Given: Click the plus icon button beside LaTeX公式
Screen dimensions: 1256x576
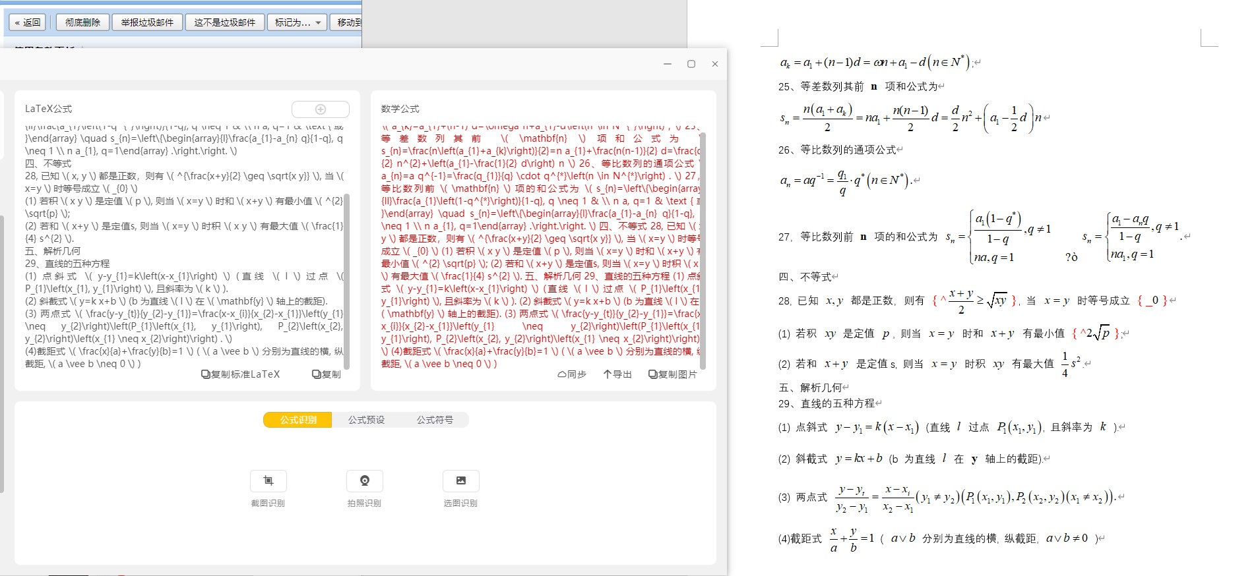Looking at the screenshot, I should tap(321, 109).
